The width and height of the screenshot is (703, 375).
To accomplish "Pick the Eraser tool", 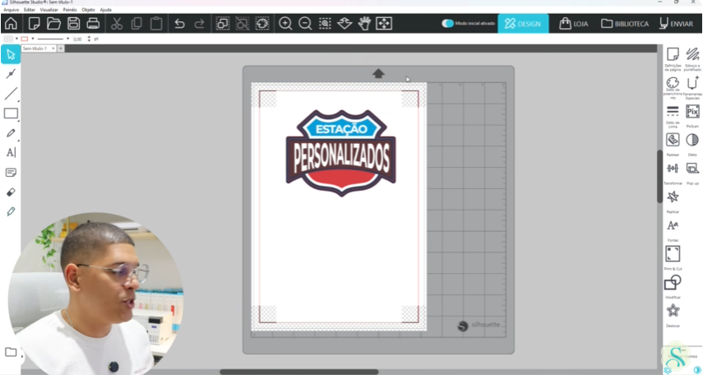I will (x=11, y=192).
